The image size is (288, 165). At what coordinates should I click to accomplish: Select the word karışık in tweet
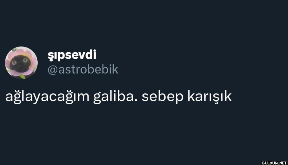[x=210, y=96]
